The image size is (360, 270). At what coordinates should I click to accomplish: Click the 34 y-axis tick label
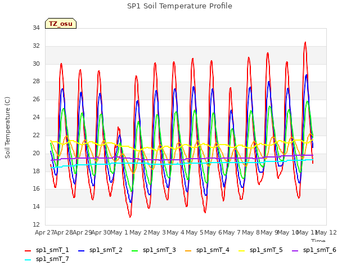click(x=36, y=28)
